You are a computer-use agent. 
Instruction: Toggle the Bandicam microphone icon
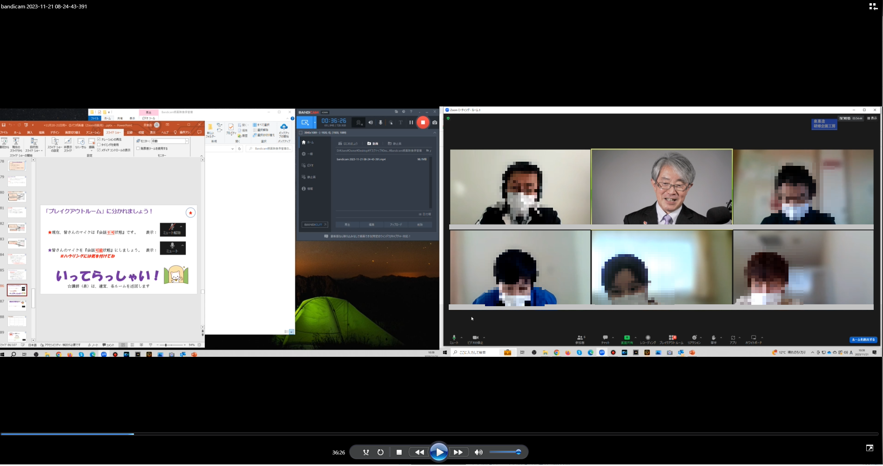point(380,123)
